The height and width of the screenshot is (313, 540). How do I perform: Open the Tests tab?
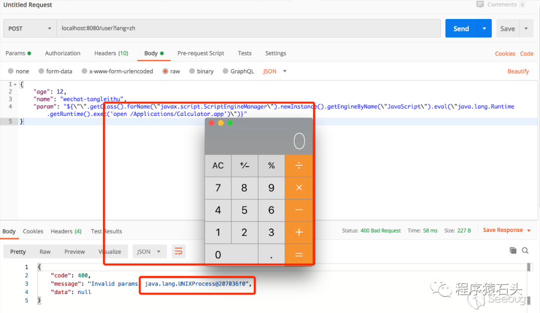(x=244, y=53)
